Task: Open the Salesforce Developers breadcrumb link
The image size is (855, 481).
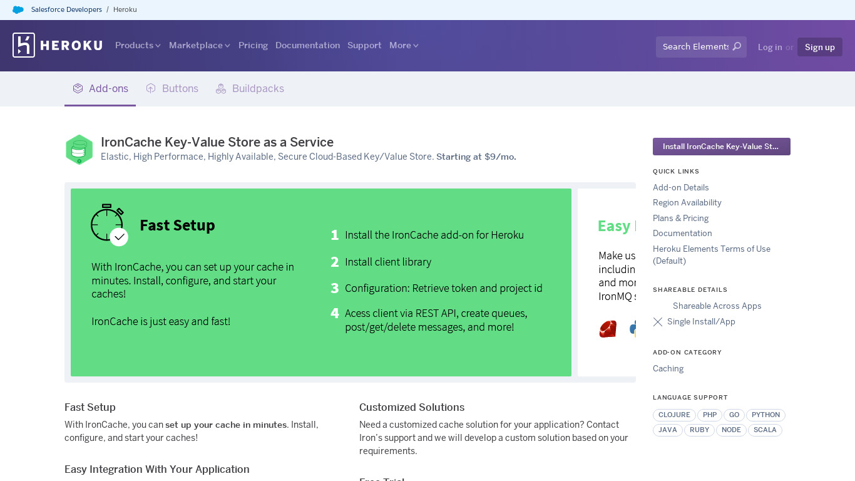Action: tap(66, 9)
